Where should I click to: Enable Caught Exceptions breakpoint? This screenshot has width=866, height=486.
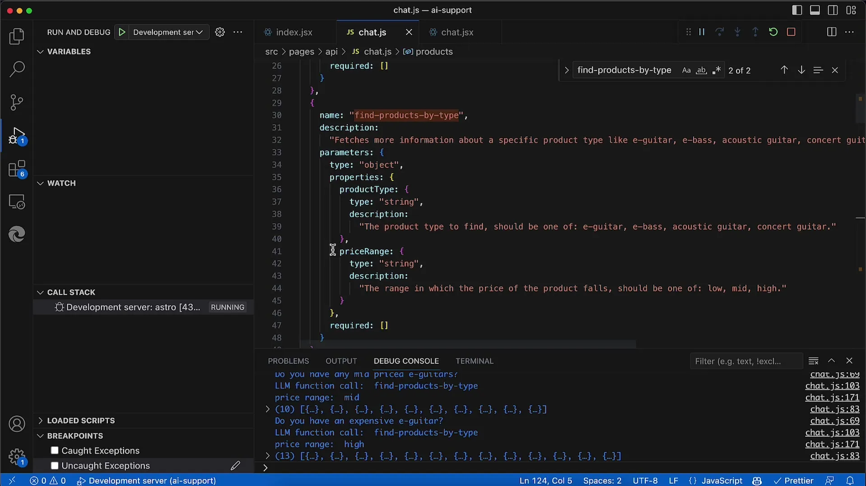[55, 450]
